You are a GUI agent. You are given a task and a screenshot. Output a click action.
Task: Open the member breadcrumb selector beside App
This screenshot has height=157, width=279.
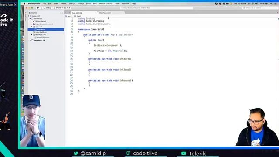(78, 16)
